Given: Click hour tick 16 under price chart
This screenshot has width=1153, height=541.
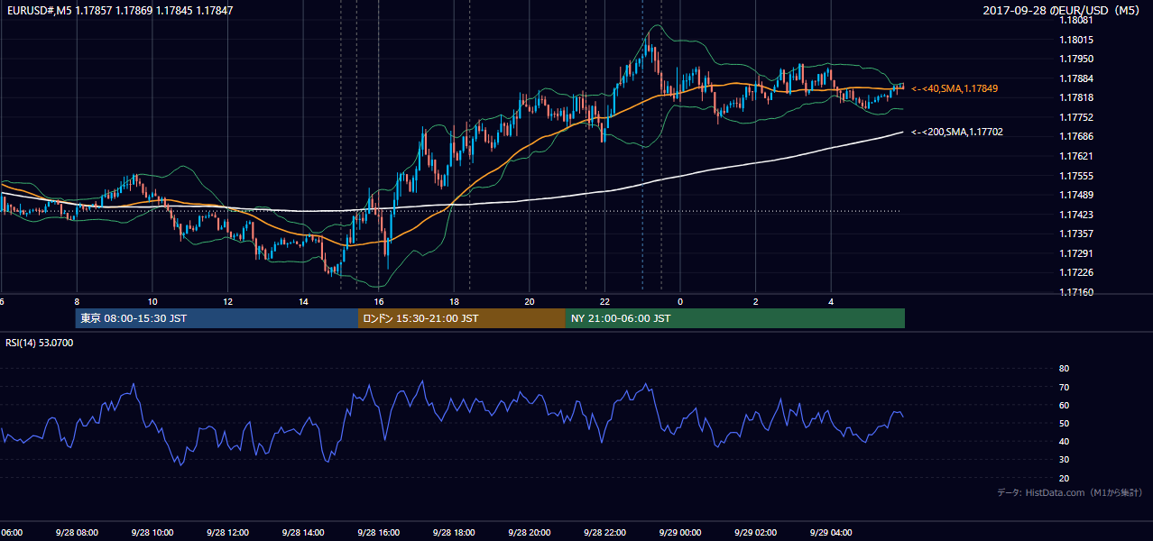Looking at the screenshot, I should coord(379,301).
